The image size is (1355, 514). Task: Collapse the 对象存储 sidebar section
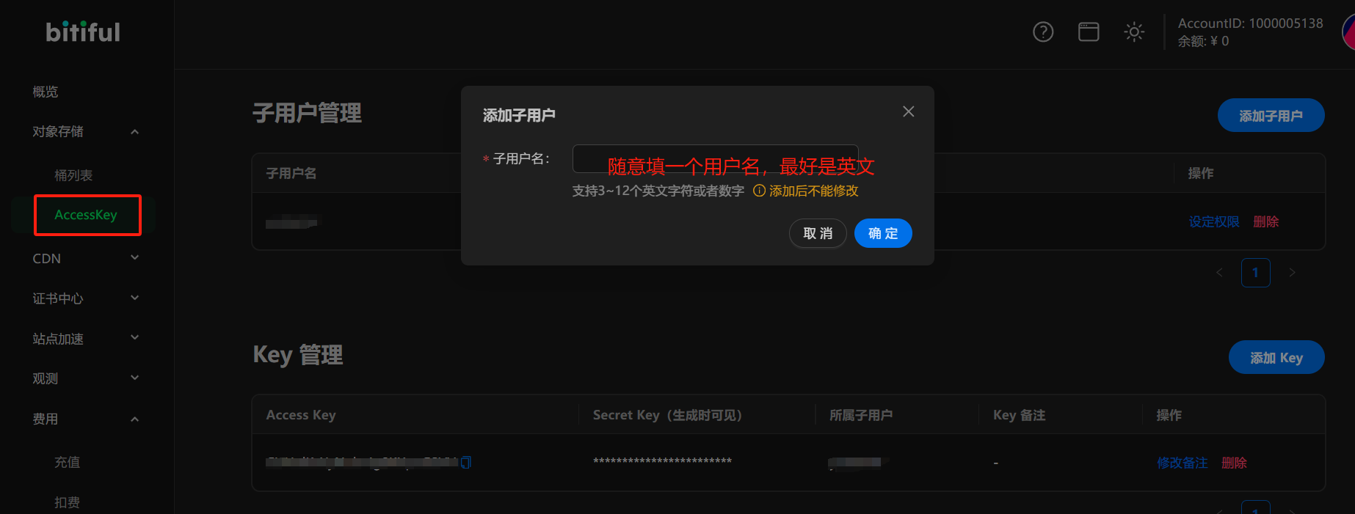point(134,132)
